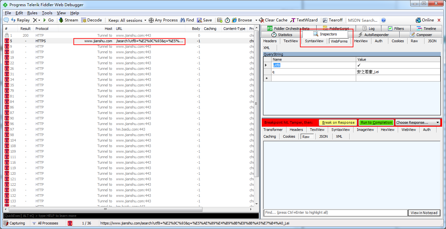Replay the selected session
The height and width of the screenshot is (229, 446).
tap(20, 20)
